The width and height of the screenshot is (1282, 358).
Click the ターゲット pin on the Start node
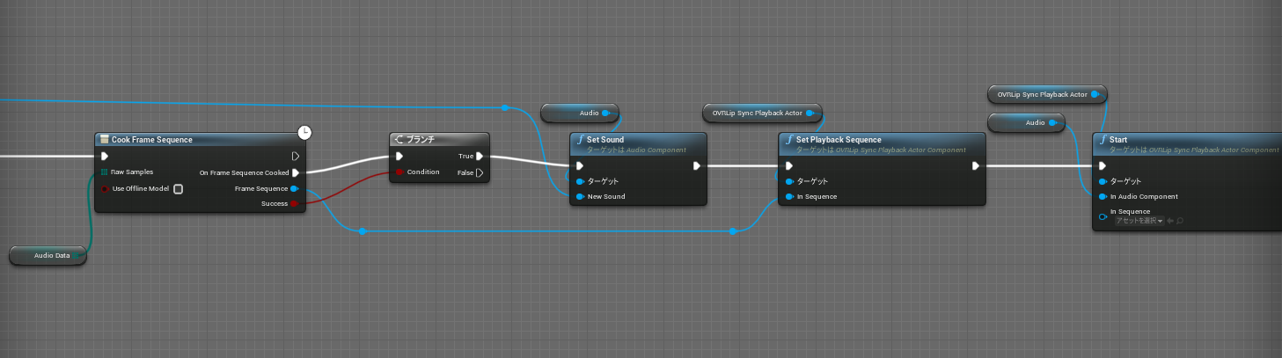tap(1103, 181)
